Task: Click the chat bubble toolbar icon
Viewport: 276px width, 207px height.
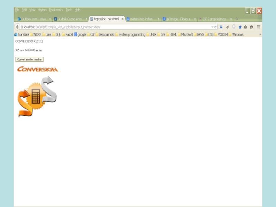Action: tap(252, 27)
